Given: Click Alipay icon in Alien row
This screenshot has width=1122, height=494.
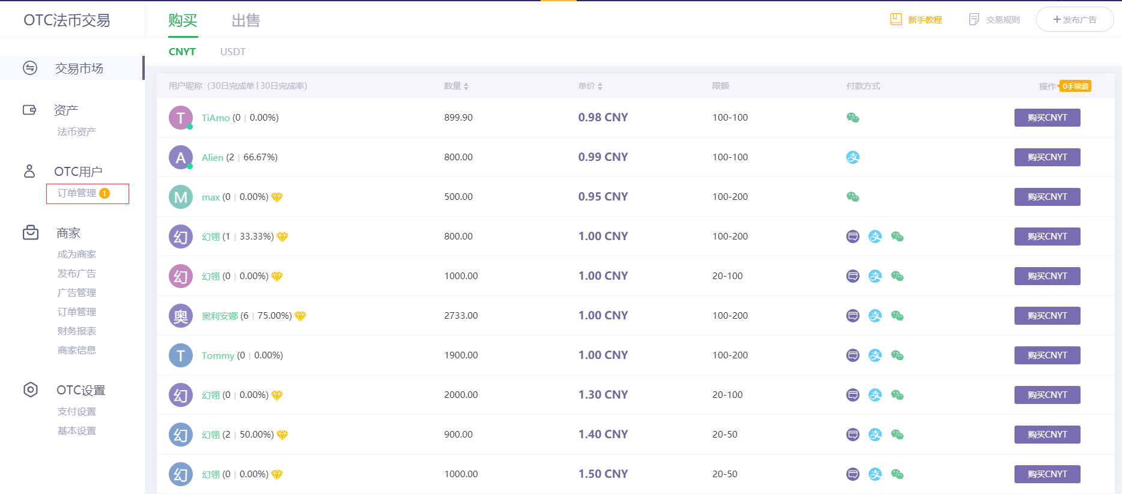Looking at the screenshot, I should [x=853, y=157].
